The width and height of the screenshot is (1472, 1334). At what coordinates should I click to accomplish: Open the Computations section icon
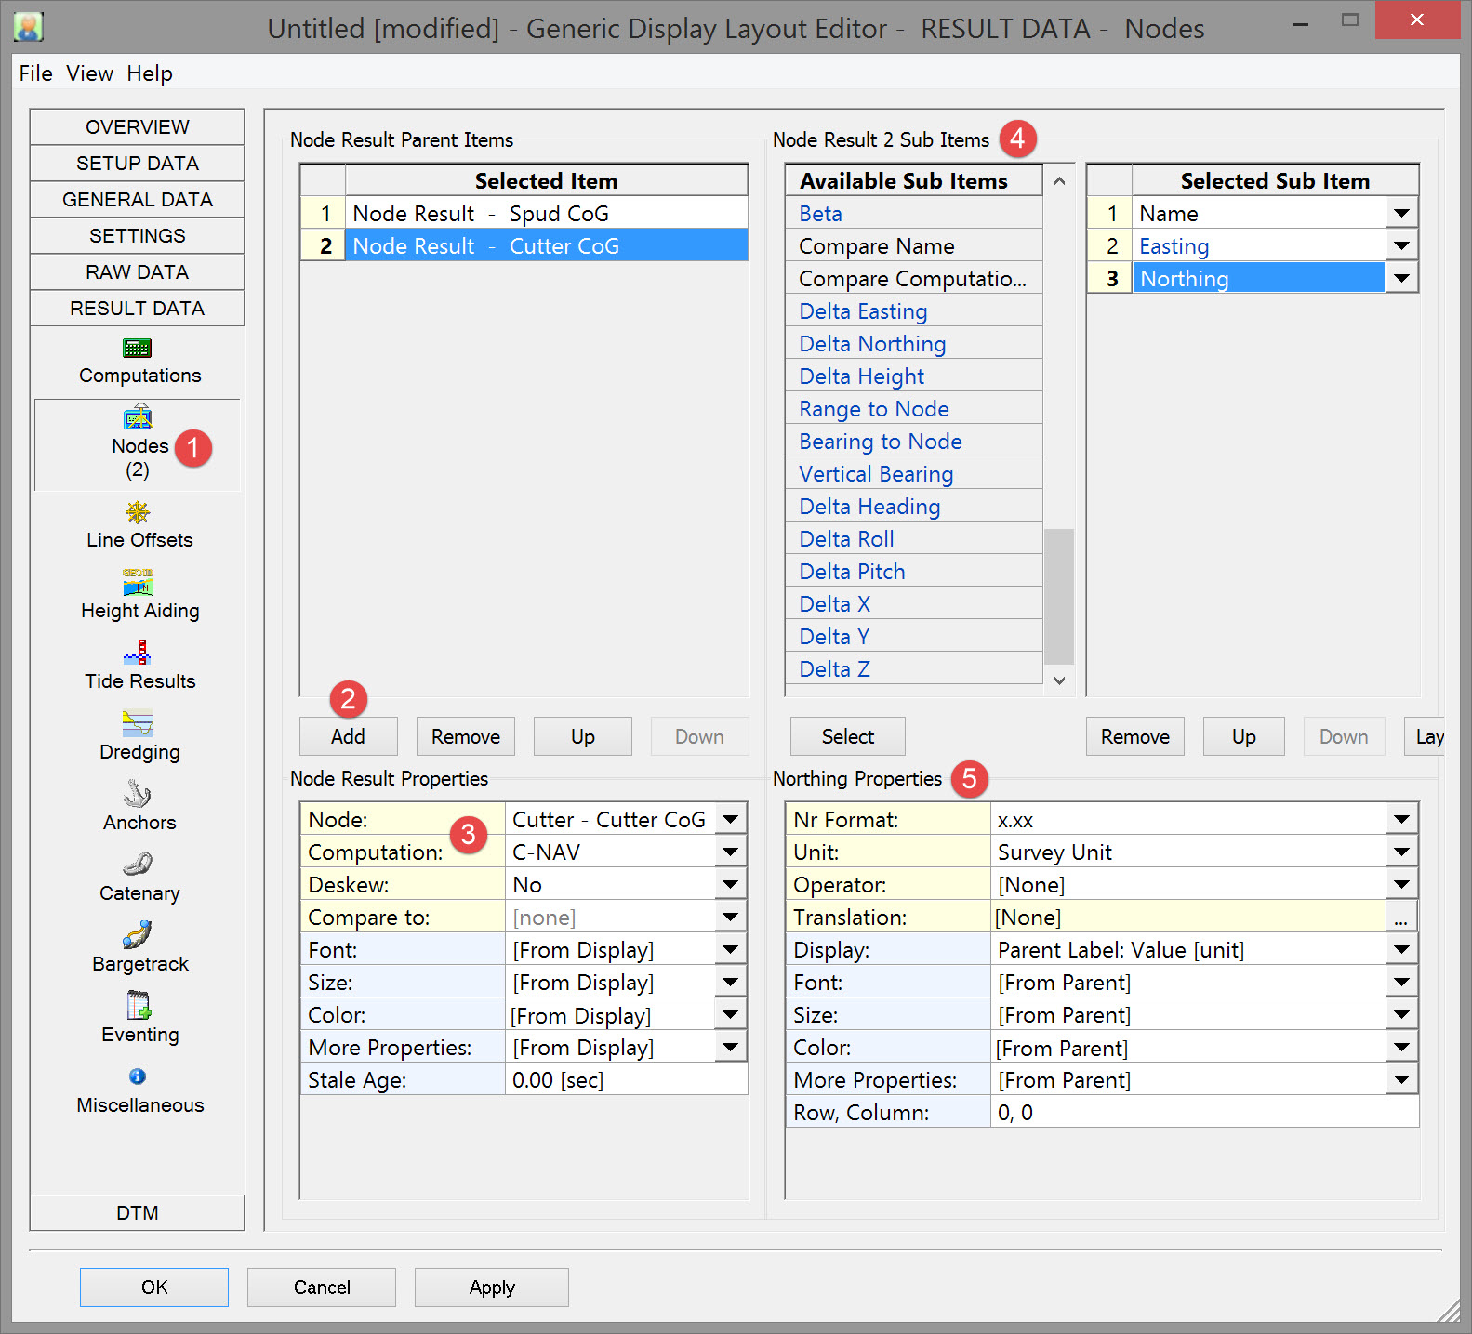(138, 349)
